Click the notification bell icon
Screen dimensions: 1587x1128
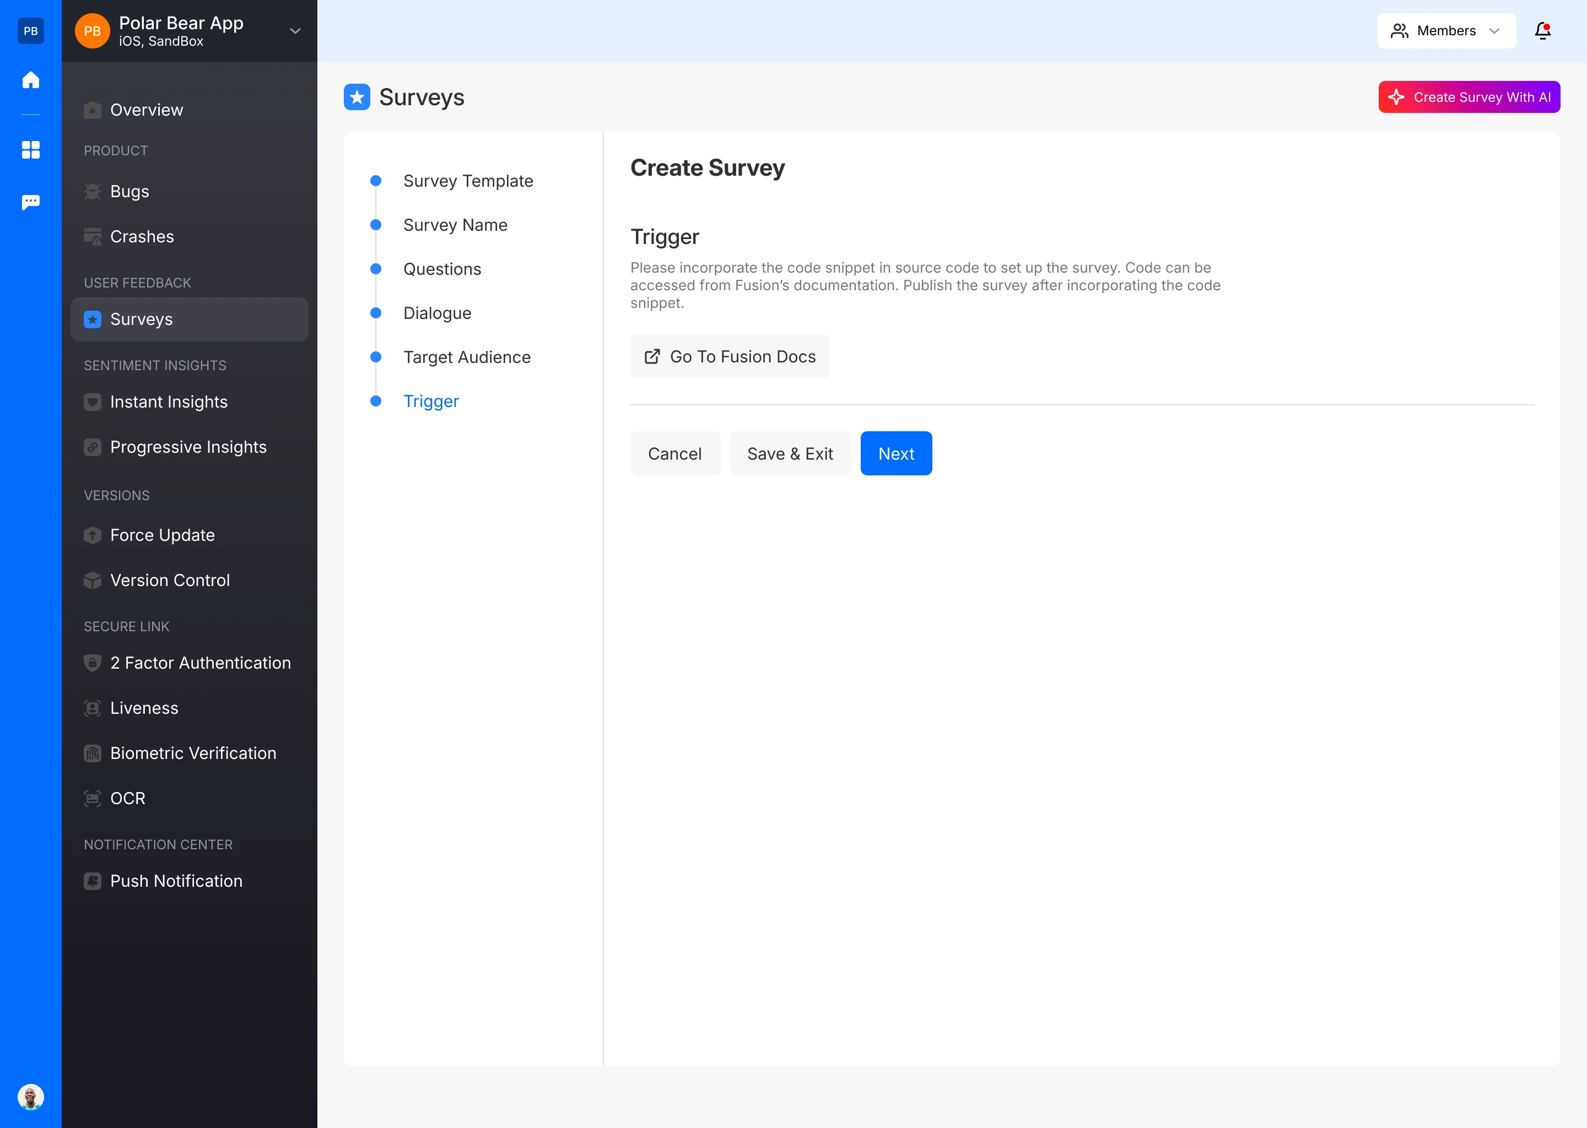(1542, 30)
